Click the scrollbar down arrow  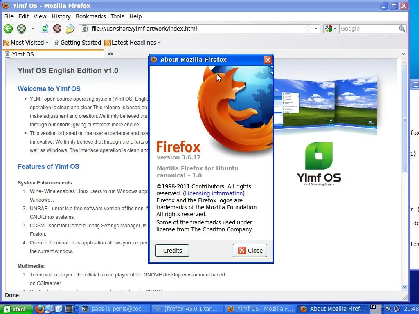click(x=405, y=287)
